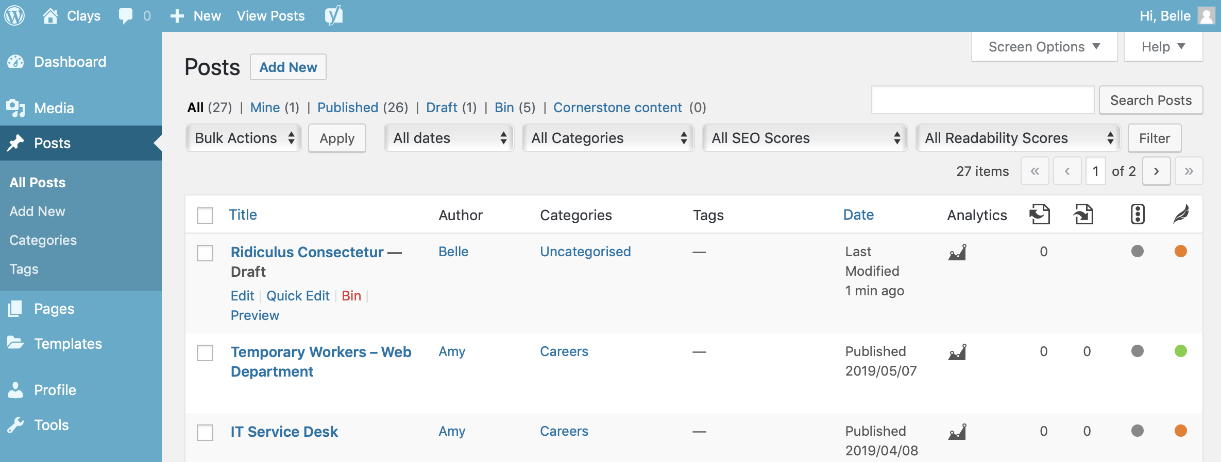The height and width of the screenshot is (462, 1221).
Task: Open the All SEO Scores dropdown
Action: tap(805, 138)
